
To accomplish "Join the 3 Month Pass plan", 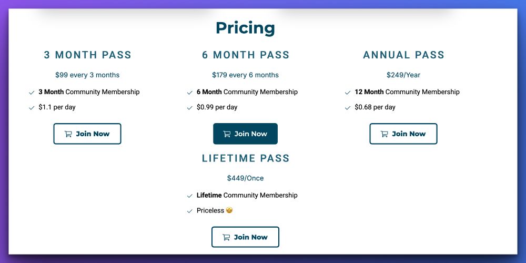I will pyautogui.click(x=87, y=134).
